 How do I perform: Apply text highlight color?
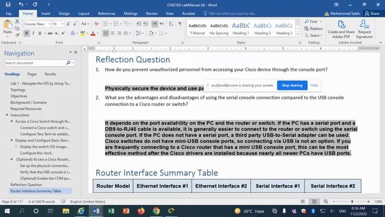[82, 33]
